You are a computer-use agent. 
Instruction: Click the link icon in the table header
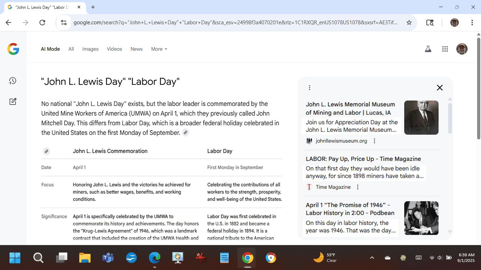(x=46, y=151)
